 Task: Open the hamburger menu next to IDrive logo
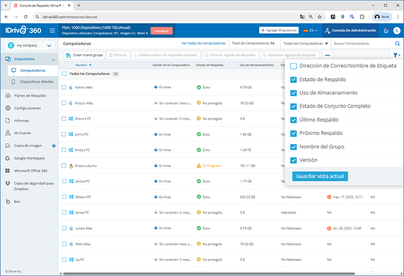(x=52, y=31)
